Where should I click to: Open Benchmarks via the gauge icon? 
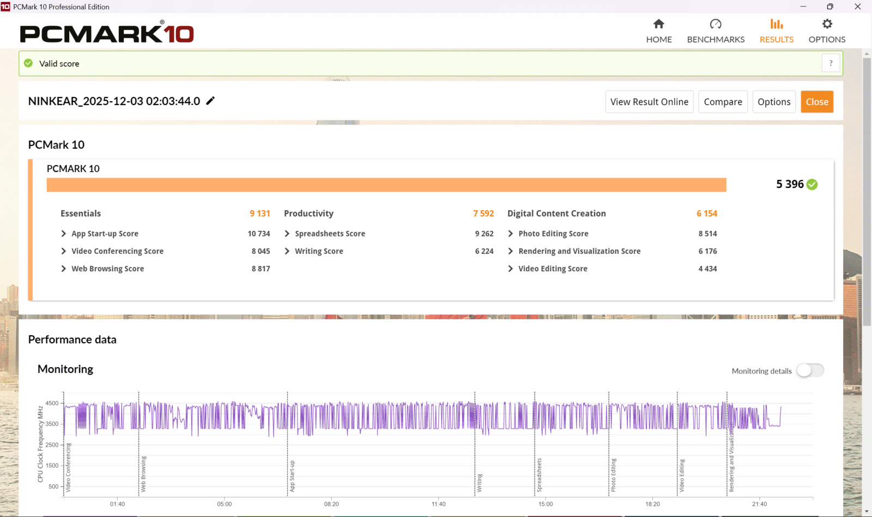click(715, 24)
